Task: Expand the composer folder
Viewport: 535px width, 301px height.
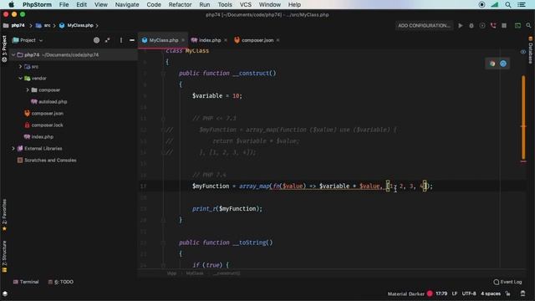Action: coord(28,89)
